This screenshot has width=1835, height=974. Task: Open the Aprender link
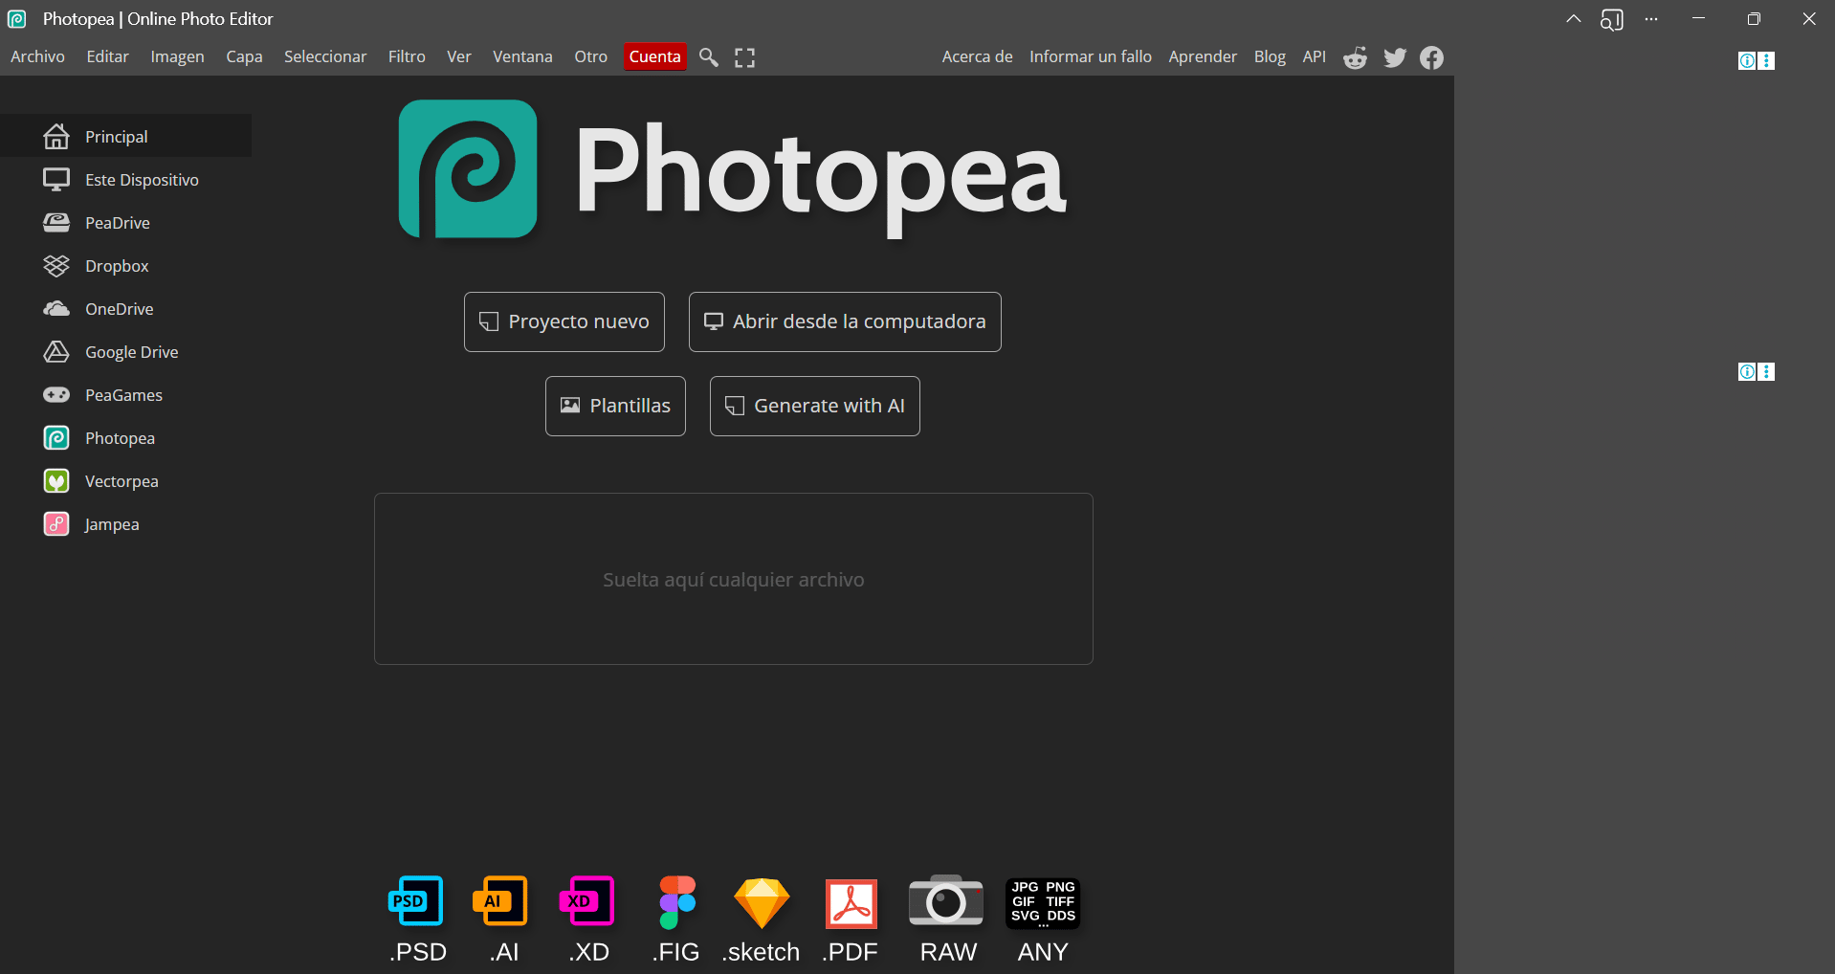[1203, 56]
